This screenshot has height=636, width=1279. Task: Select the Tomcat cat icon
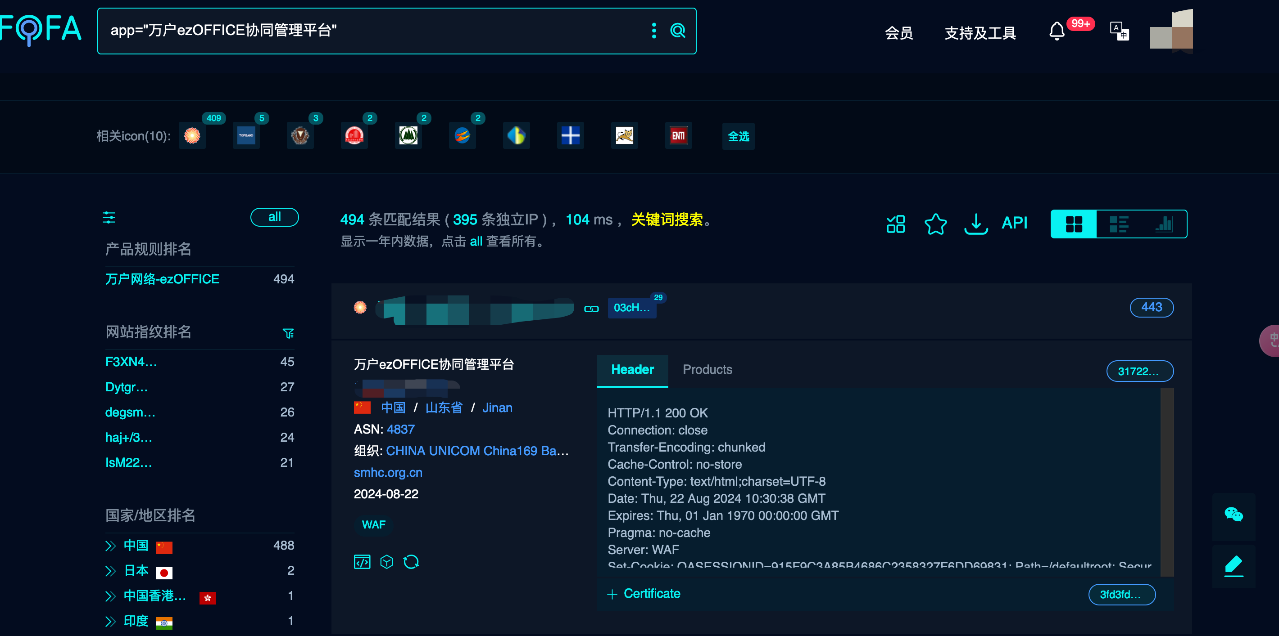pyautogui.click(x=625, y=135)
